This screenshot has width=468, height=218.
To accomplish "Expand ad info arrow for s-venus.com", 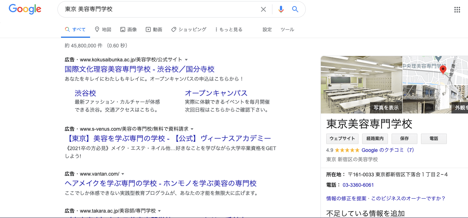I will point(192,129).
